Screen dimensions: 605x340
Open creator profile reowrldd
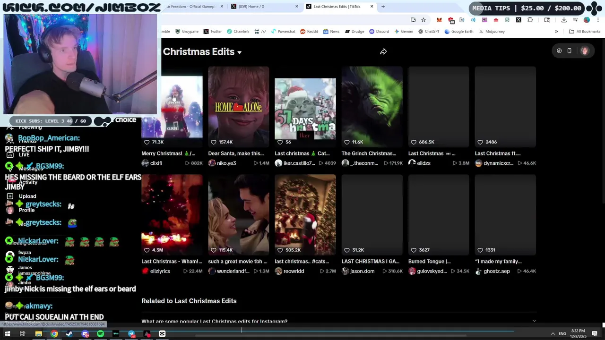click(x=294, y=272)
